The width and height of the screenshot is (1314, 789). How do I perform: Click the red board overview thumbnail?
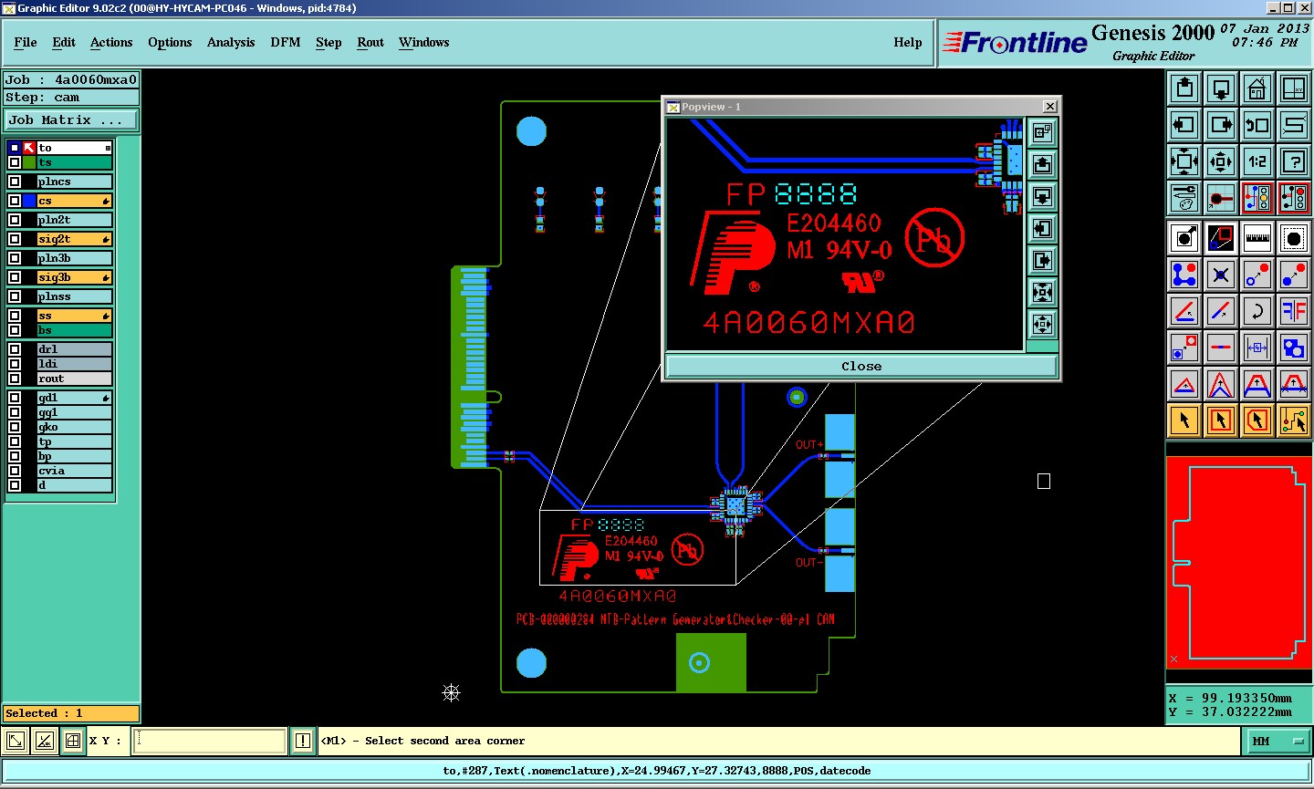pyautogui.click(x=1238, y=563)
